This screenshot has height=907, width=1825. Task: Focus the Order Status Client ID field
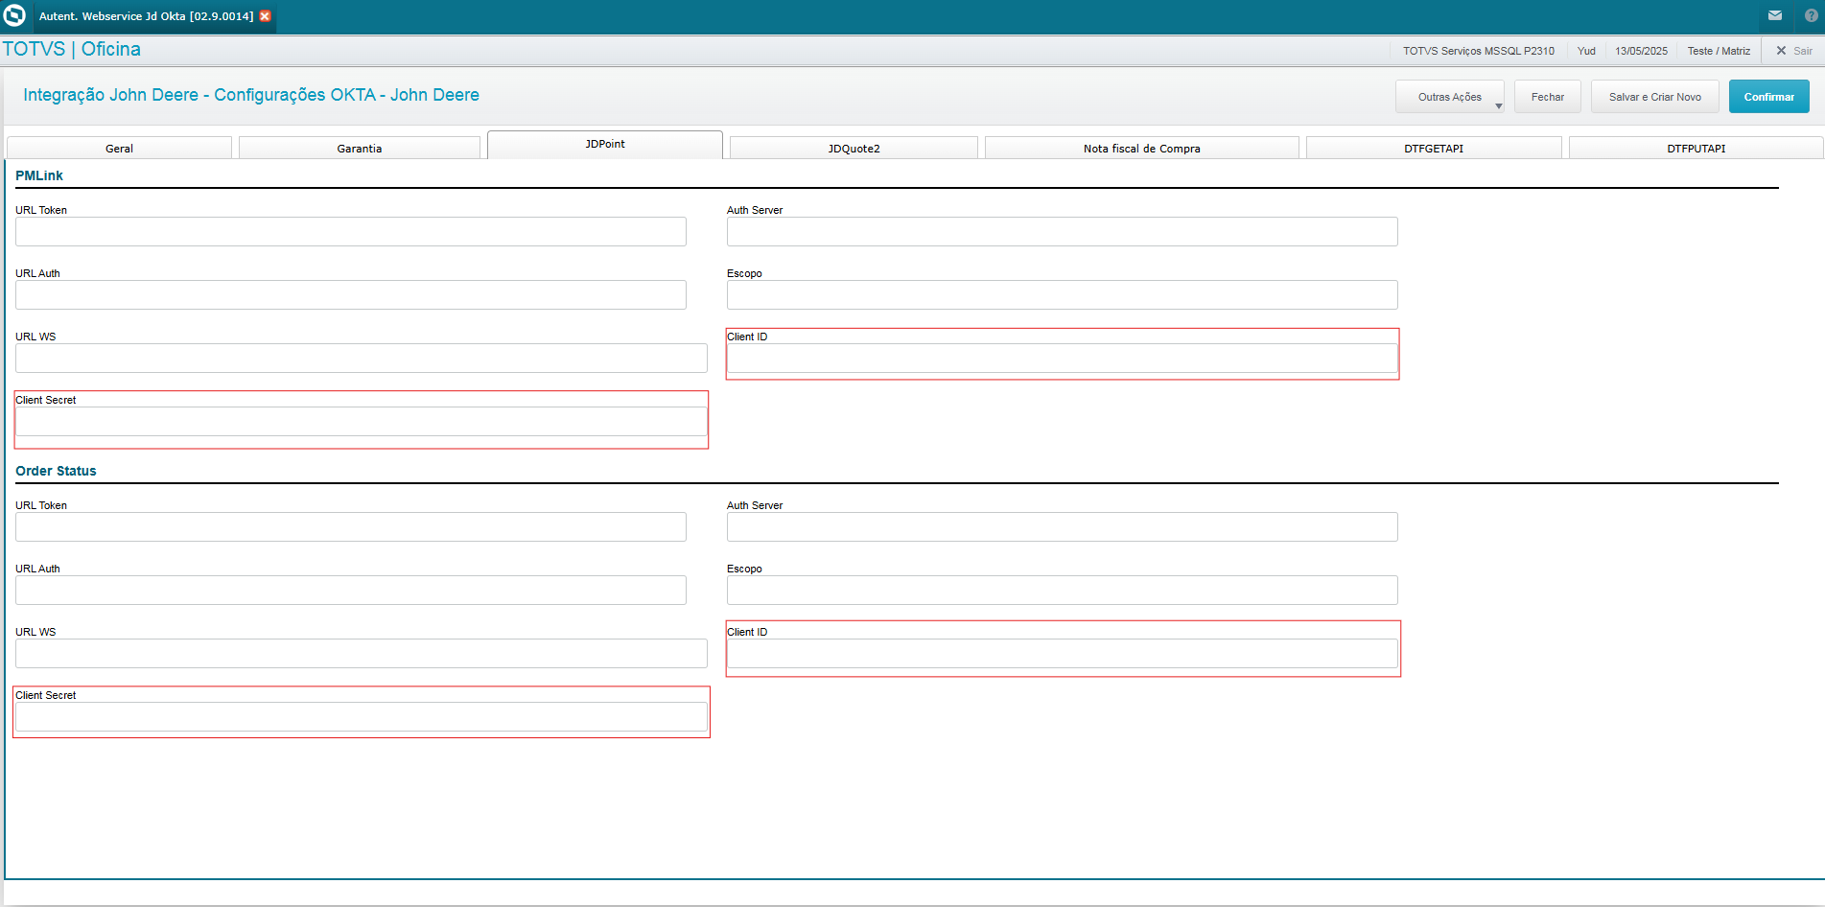click(1063, 654)
